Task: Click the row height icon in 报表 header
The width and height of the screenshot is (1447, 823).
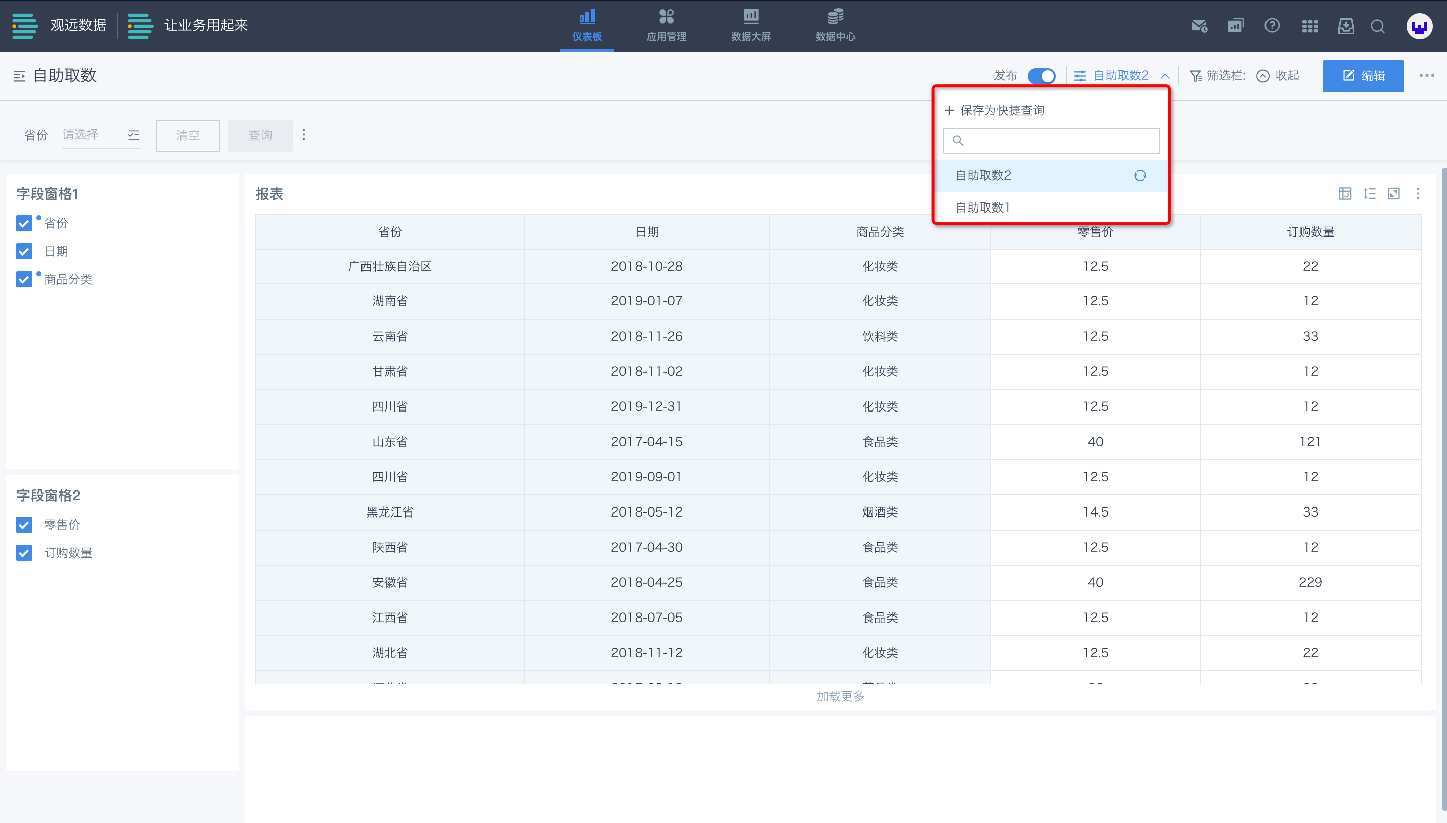Action: [x=1369, y=194]
